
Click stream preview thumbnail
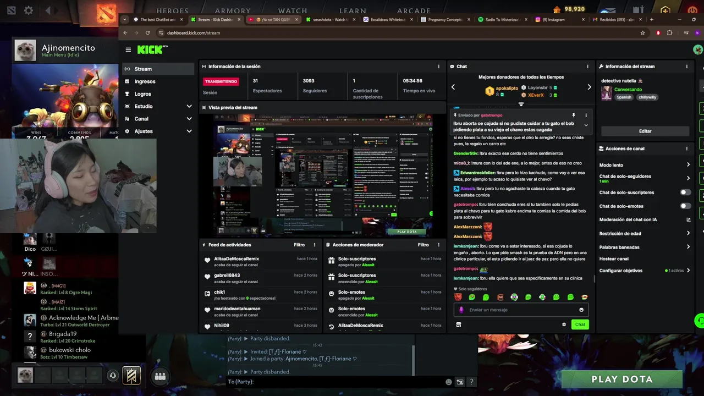point(323,174)
